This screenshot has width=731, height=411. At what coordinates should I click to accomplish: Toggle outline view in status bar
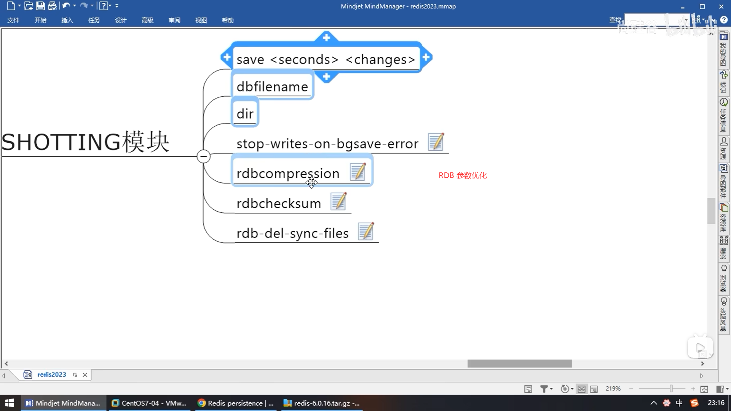(594, 389)
